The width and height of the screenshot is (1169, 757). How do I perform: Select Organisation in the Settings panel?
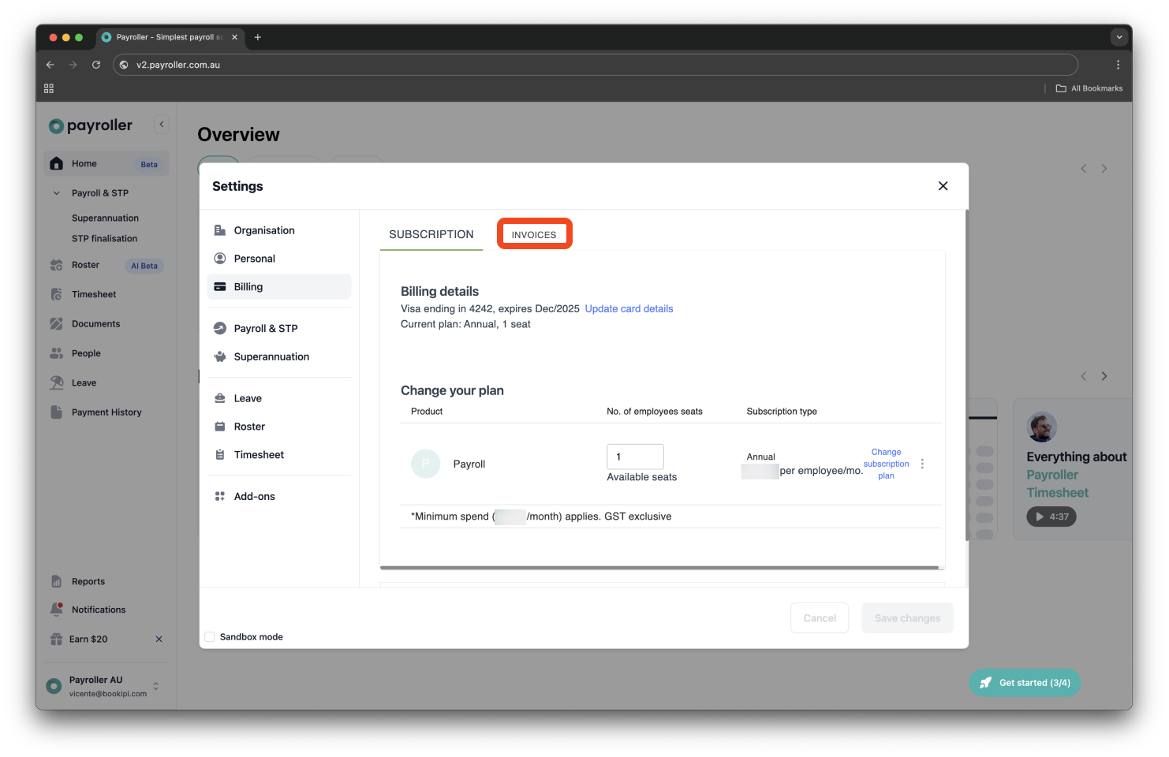click(263, 229)
